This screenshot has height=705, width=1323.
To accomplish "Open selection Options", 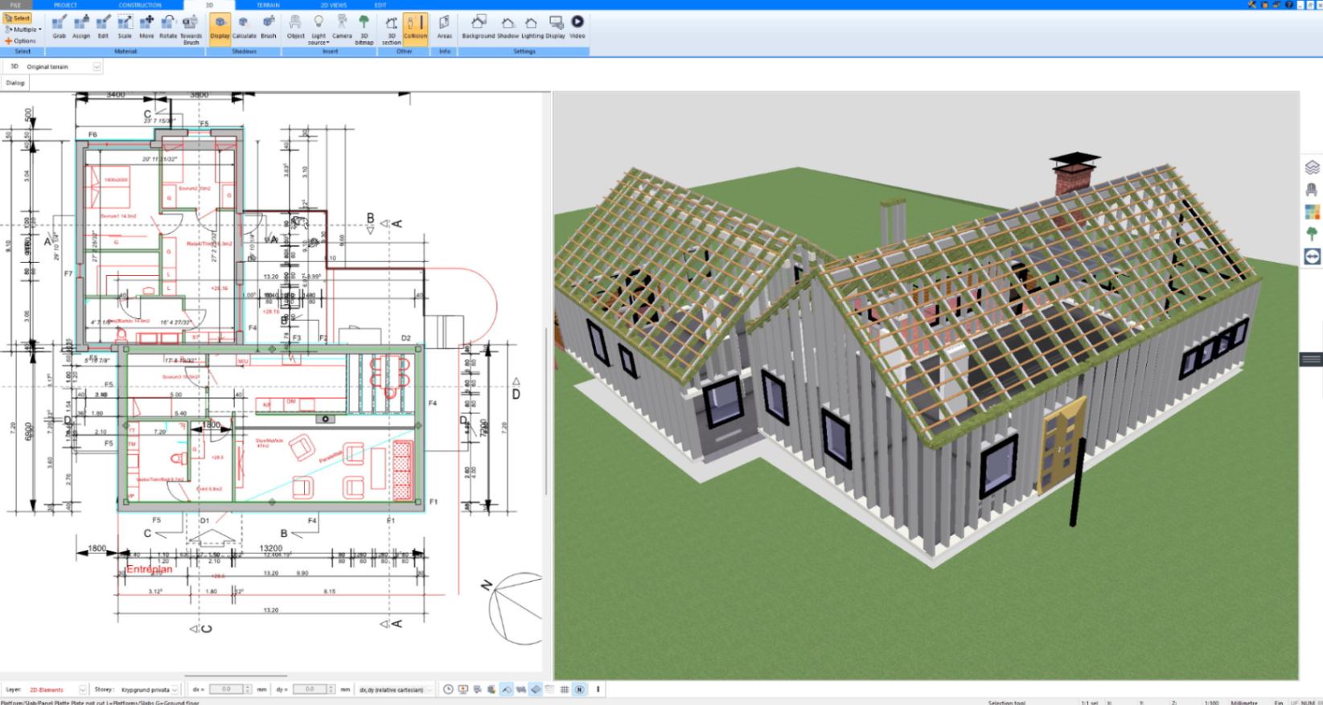I will point(21,40).
